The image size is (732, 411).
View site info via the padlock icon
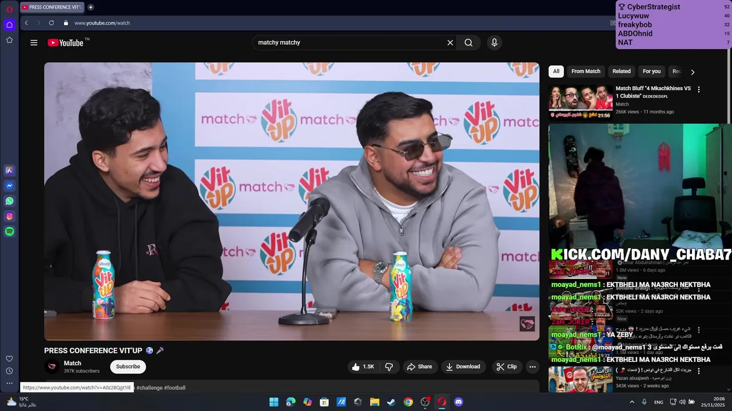(66, 23)
